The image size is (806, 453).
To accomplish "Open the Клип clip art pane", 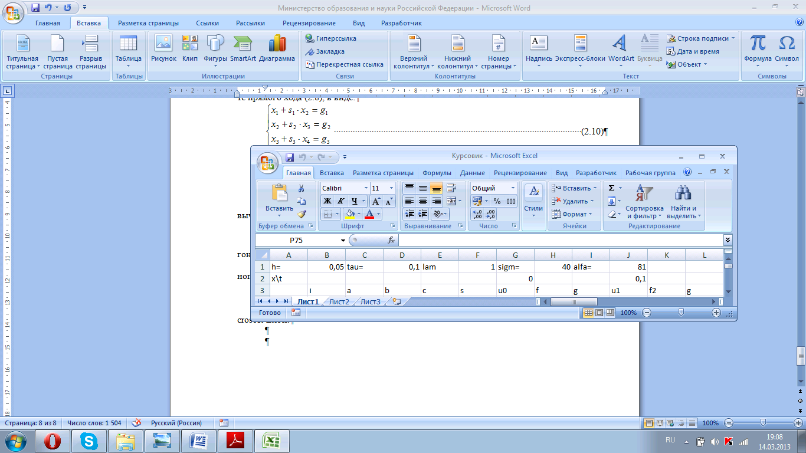I will 190,48.
